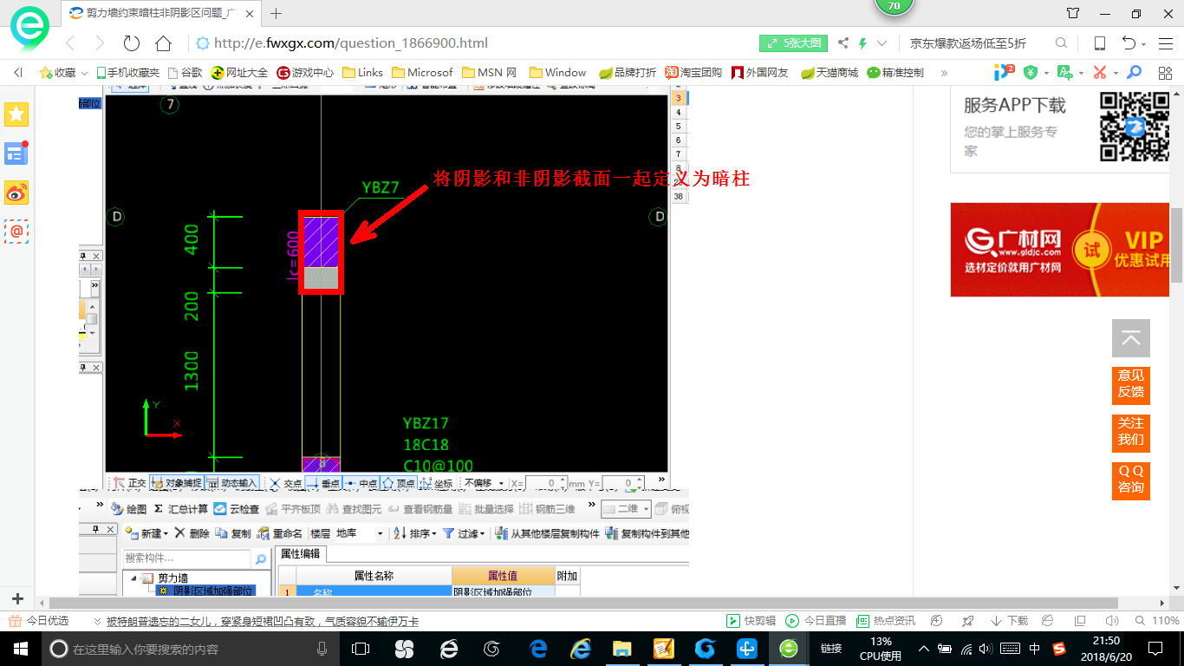
Task: Toggle 交点 snap in the embedded CAD screenshot
Action: click(285, 483)
